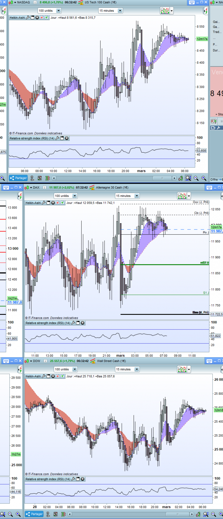
Task: Click RSI value 53,608 label in NASDAQ
Action: [x=201, y=151]
